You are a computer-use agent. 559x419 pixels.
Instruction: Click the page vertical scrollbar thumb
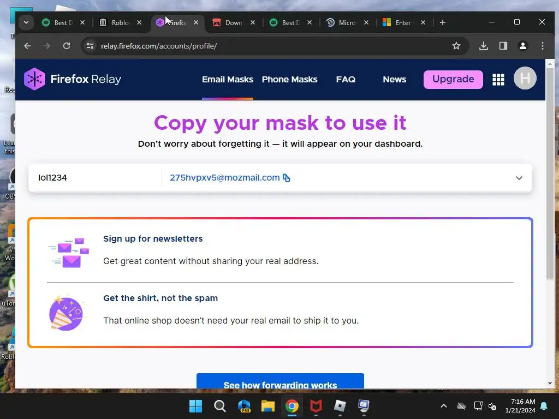coord(550,175)
